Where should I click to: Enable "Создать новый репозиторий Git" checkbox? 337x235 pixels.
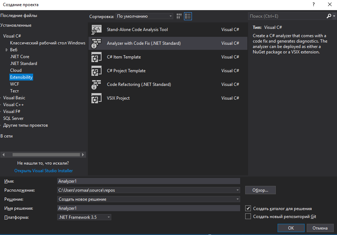[x=248, y=216]
